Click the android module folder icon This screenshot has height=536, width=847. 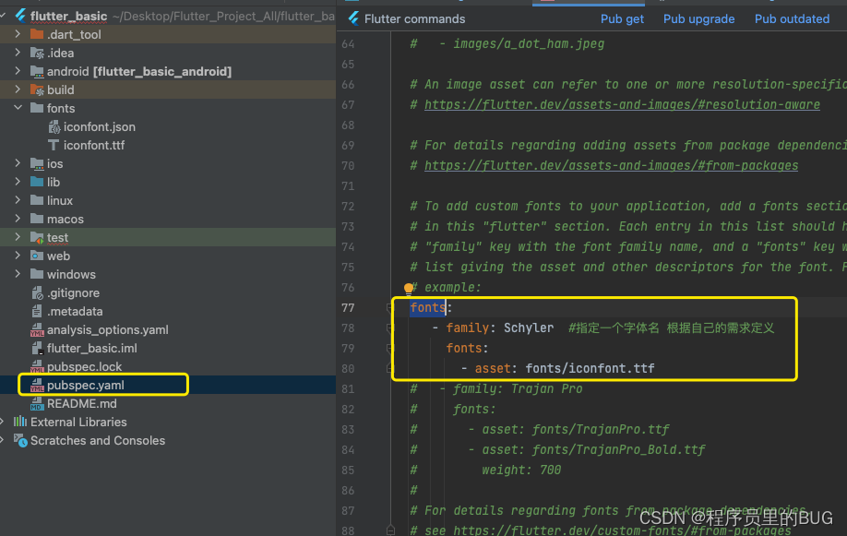click(37, 71)
